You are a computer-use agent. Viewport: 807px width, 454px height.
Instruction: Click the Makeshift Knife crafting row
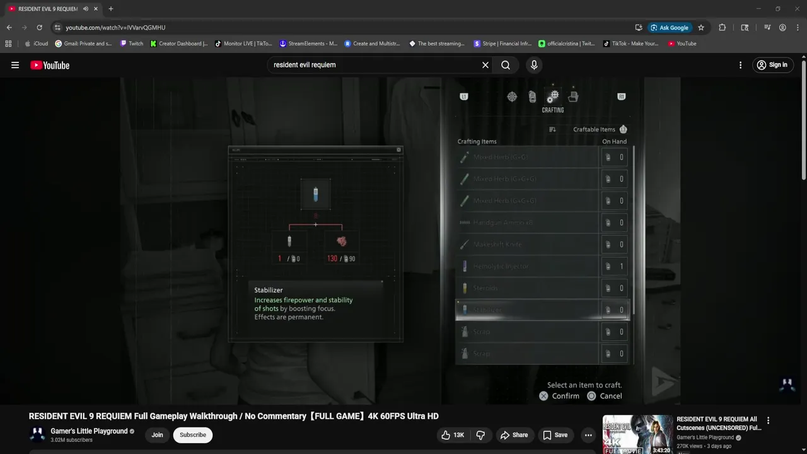point(542,244)
